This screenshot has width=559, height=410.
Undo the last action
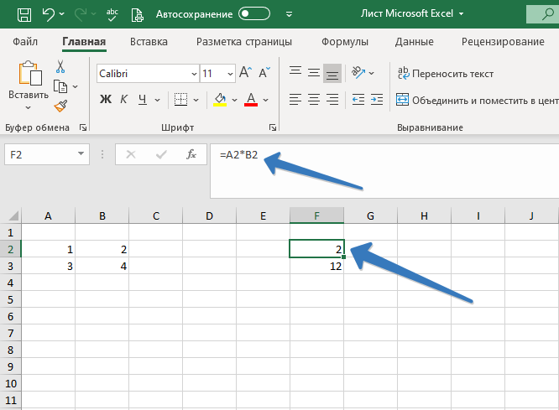tap(49, 14)
